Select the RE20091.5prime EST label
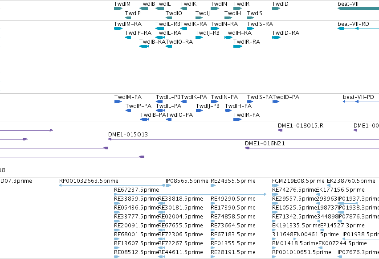The width and height of the screenshot is (379, 259). click(136, 226)
